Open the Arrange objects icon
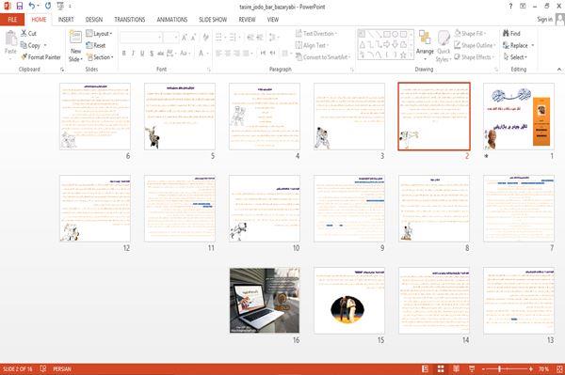 (x=425, y=38)
